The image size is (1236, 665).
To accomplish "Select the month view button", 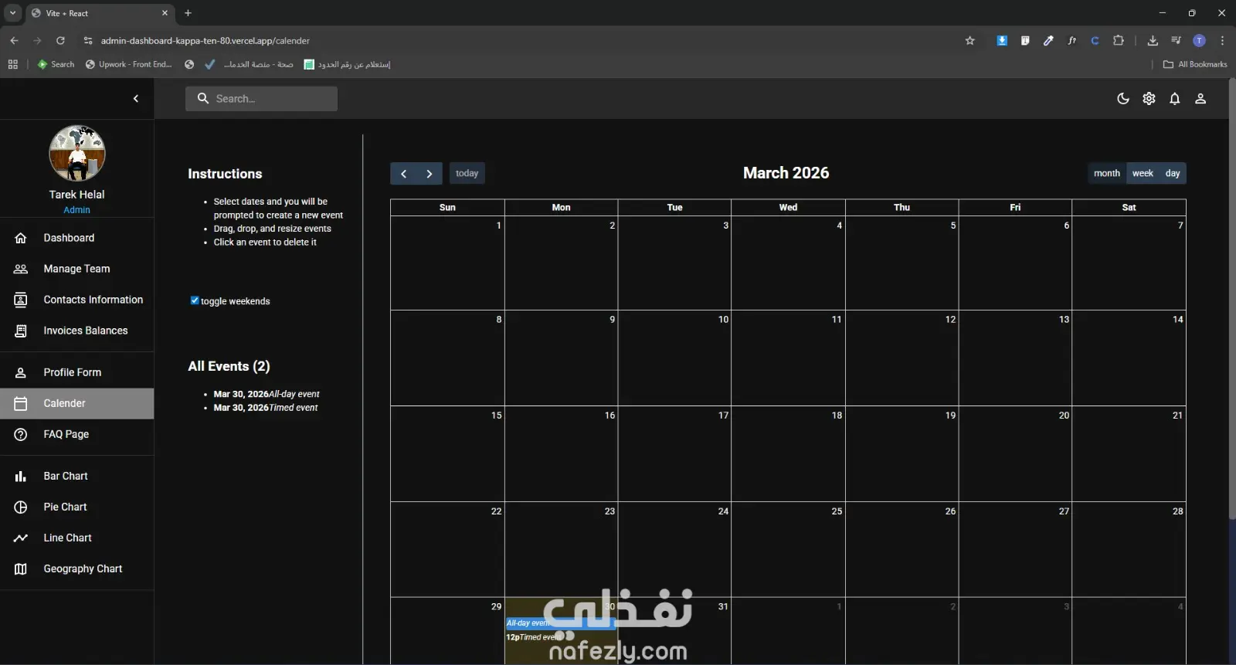I will [1107, 173].
